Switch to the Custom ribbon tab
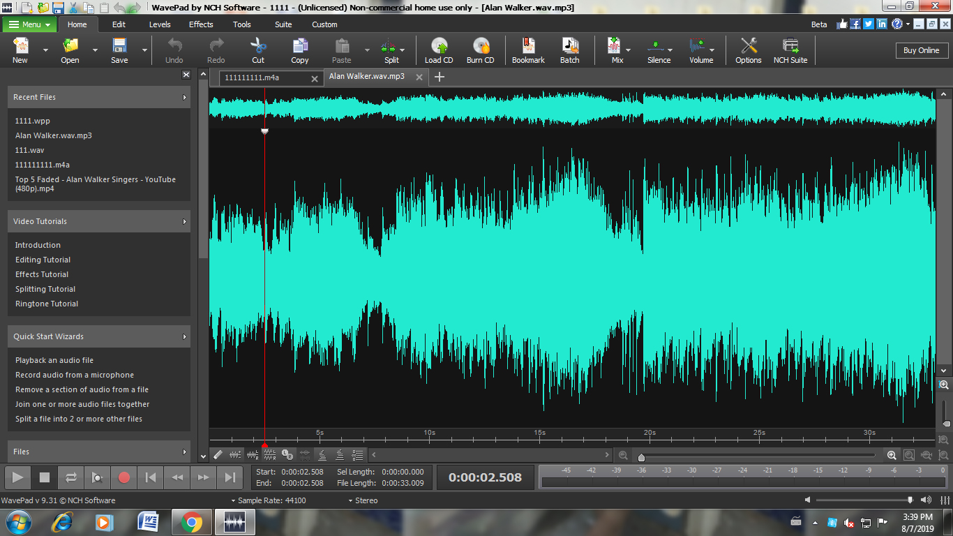This screenshot has height=536, width=953. point(325,24)
